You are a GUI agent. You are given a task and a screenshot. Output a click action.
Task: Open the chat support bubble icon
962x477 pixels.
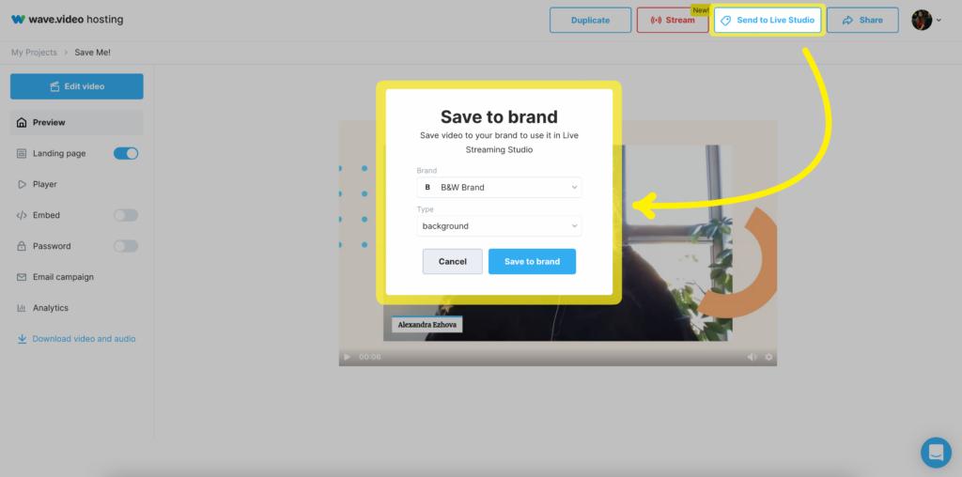coord(936,453)
